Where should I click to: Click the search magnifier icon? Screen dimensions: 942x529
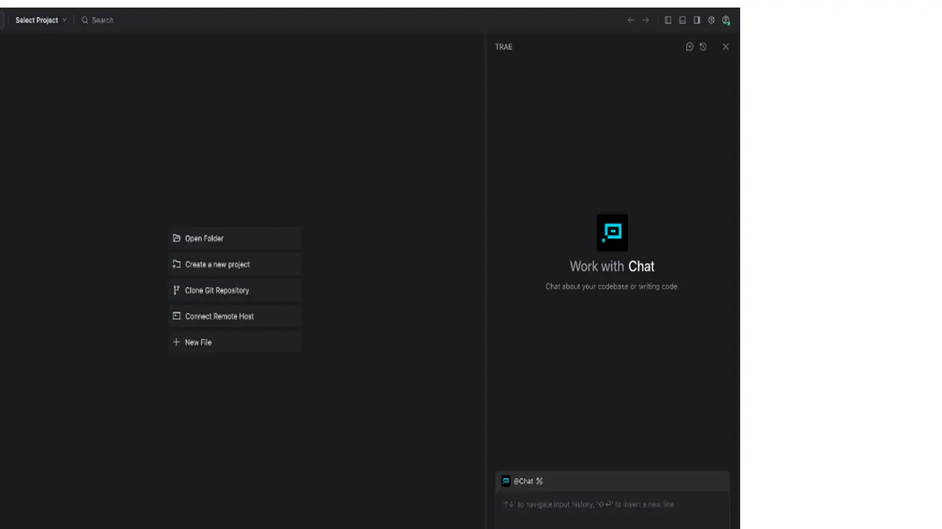tap(85, 20)
